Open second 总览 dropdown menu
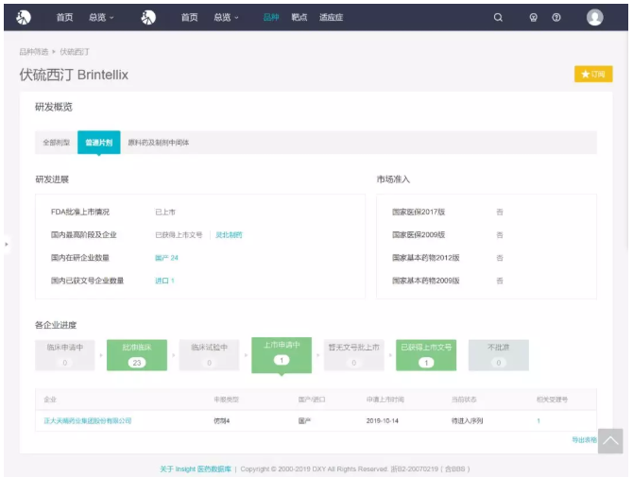Screen dimensions: 633x477 (226, 17)
